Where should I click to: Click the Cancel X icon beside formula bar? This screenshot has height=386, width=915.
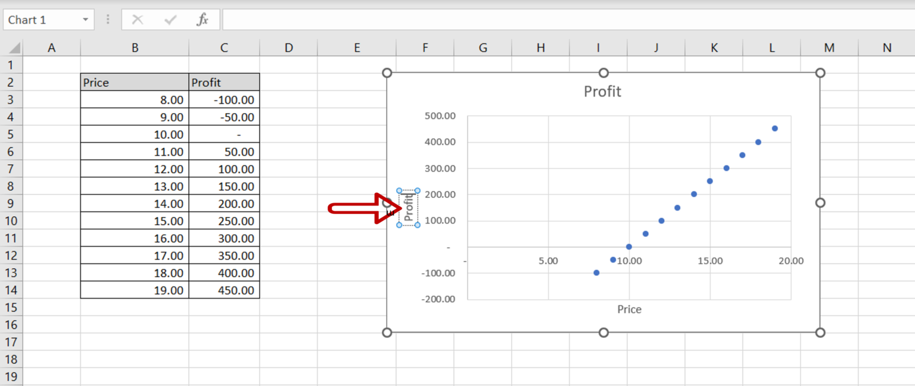[137, 19]
